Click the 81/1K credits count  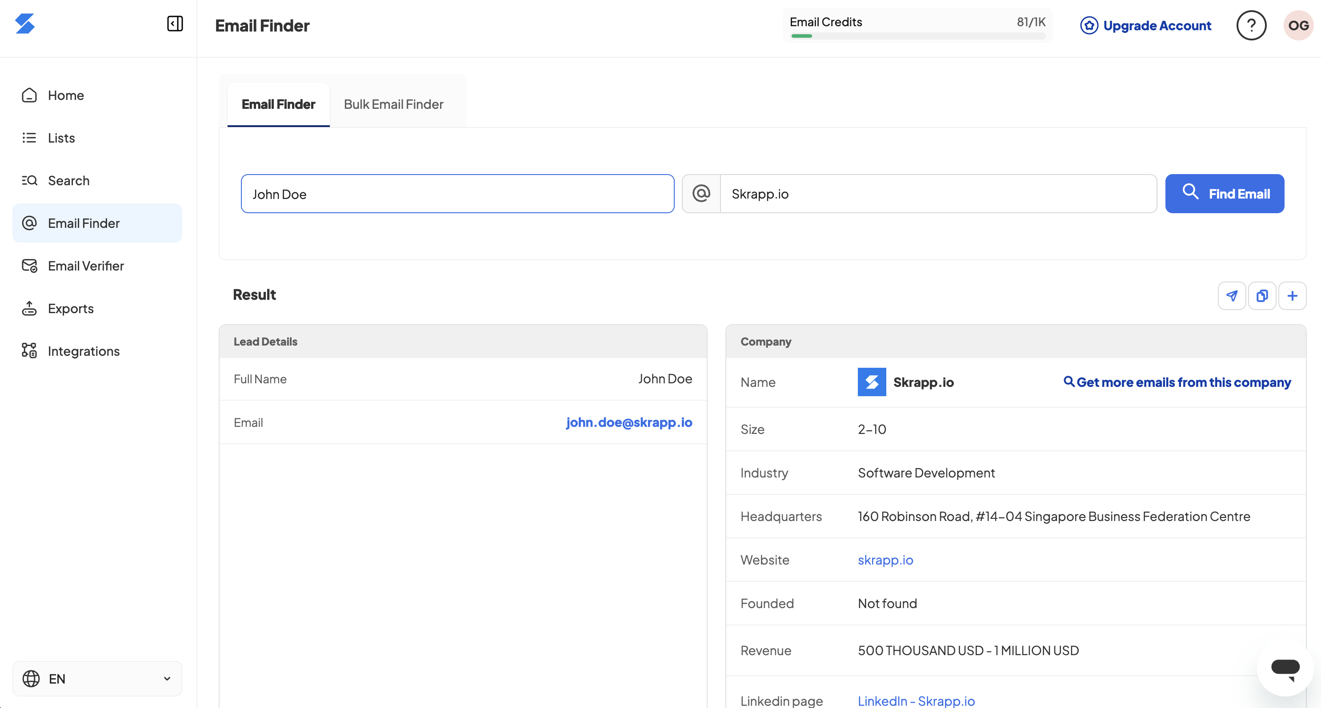click(1031, 22)
